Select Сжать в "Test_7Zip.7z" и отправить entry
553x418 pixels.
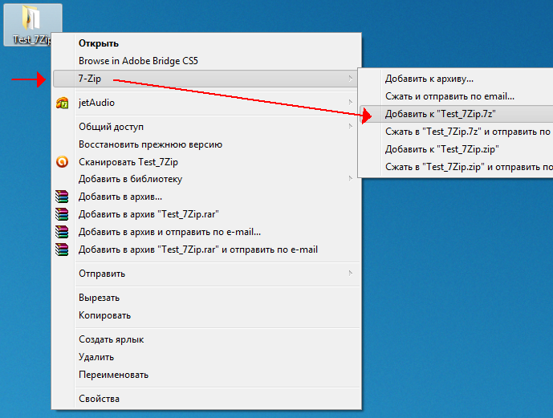pos(457,132)
